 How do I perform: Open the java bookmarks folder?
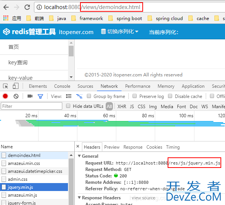click(x=57, y=19)
